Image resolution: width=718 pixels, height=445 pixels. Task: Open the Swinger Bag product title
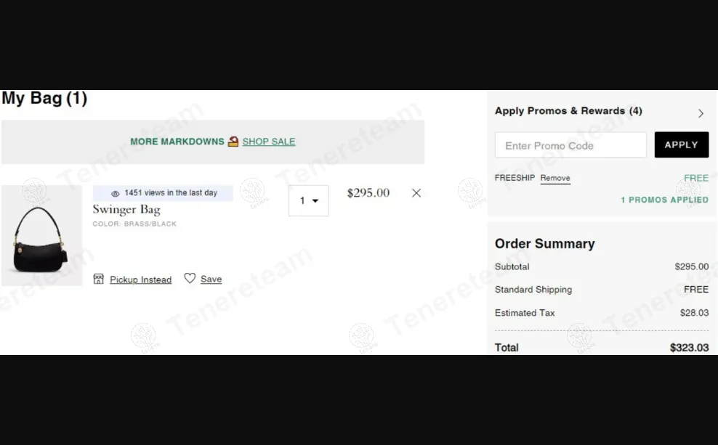click(126, 210)
